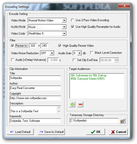Click the Keywords input field

pos(35,121)
